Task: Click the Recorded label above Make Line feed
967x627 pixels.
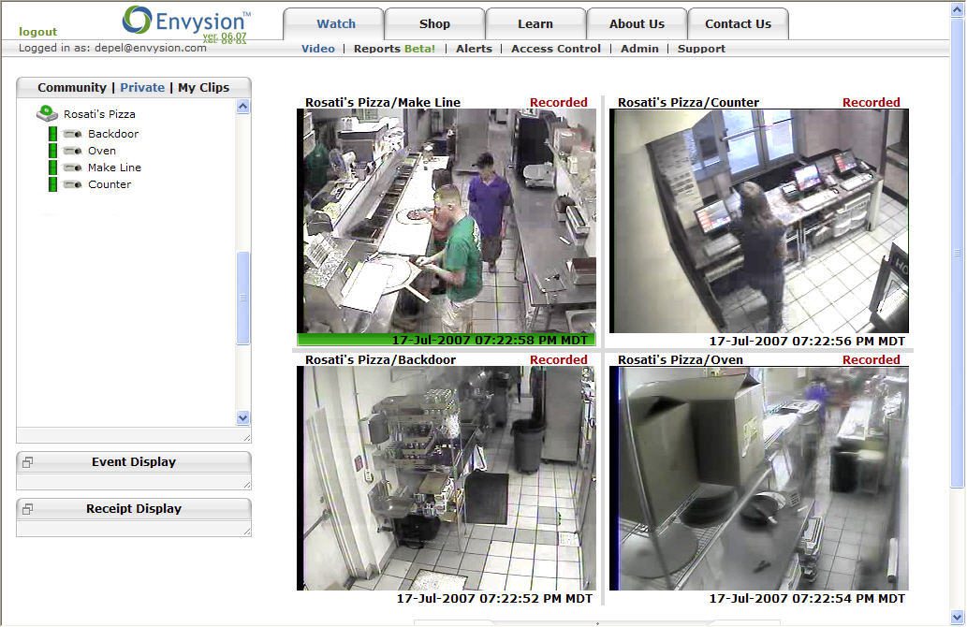Action: point(559,102)
